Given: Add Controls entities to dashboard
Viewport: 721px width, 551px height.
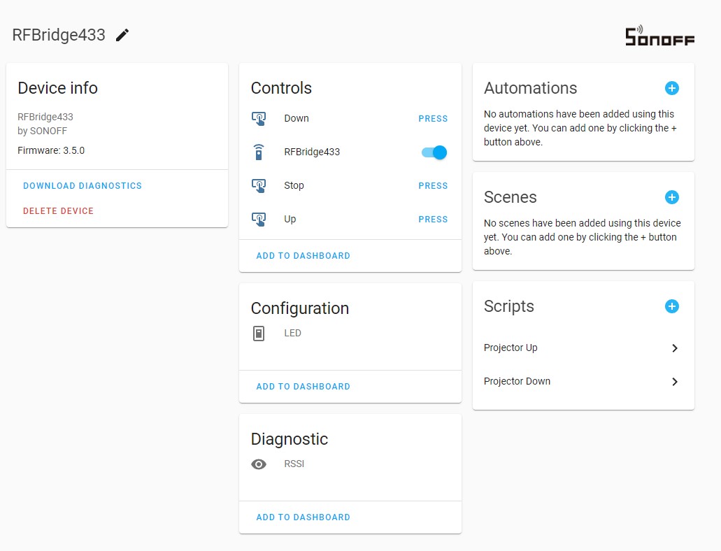Looking at the screenshot, I should pos(304,256).
